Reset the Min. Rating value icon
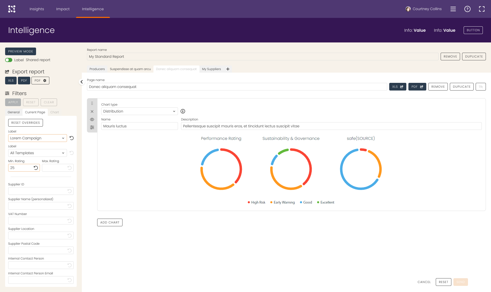491x292 pixels. [36, 168]
